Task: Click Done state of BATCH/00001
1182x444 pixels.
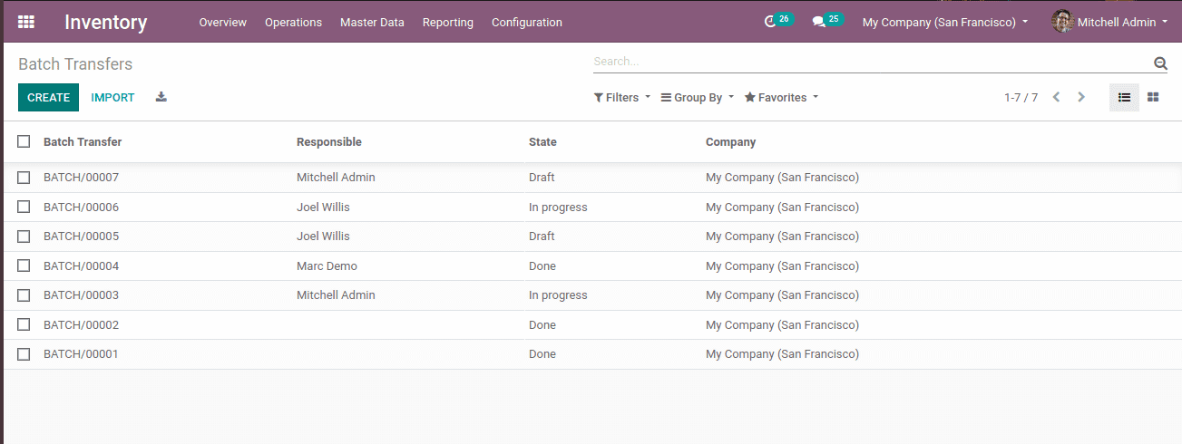Action: click(x=542, y=354)
